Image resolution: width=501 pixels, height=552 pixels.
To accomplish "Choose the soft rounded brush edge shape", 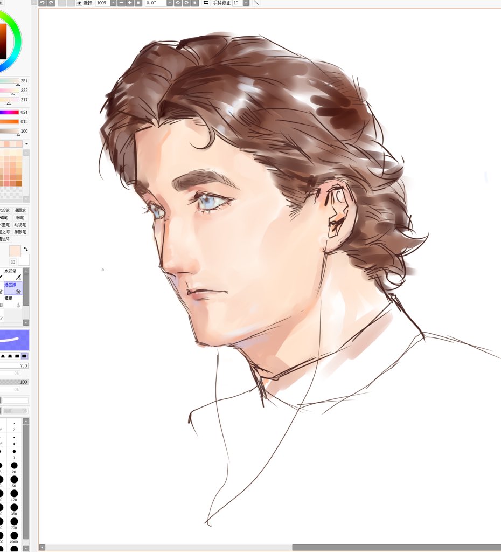I will tap(3, 356).
